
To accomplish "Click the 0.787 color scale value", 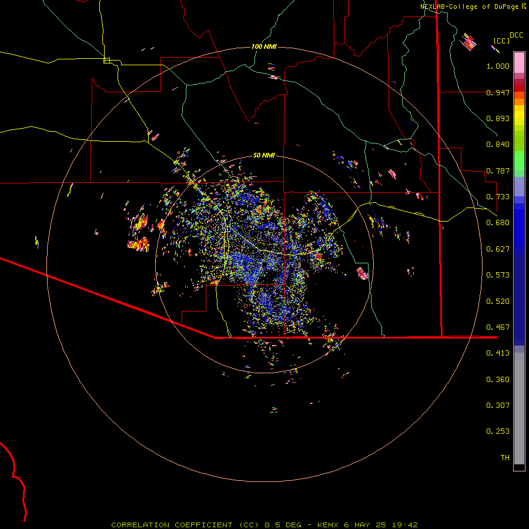I will pyautogui.click(x=498, y=170).
